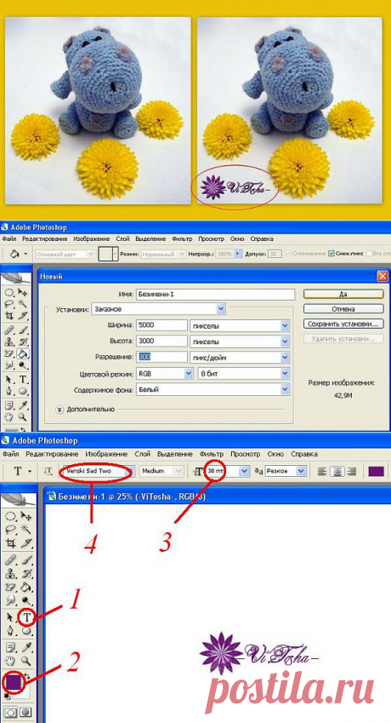Click the Имя field containing Безимени-1
Image resolution: width=391 pixels, height=723 pixels.
215,294
